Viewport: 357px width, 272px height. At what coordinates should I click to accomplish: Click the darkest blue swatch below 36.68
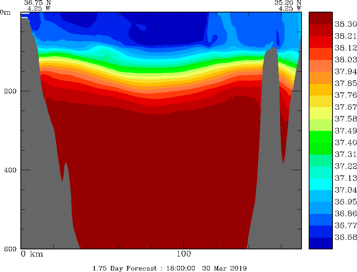(x=320, y=243)
